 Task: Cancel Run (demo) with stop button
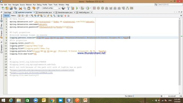click(x=161, y=96)
